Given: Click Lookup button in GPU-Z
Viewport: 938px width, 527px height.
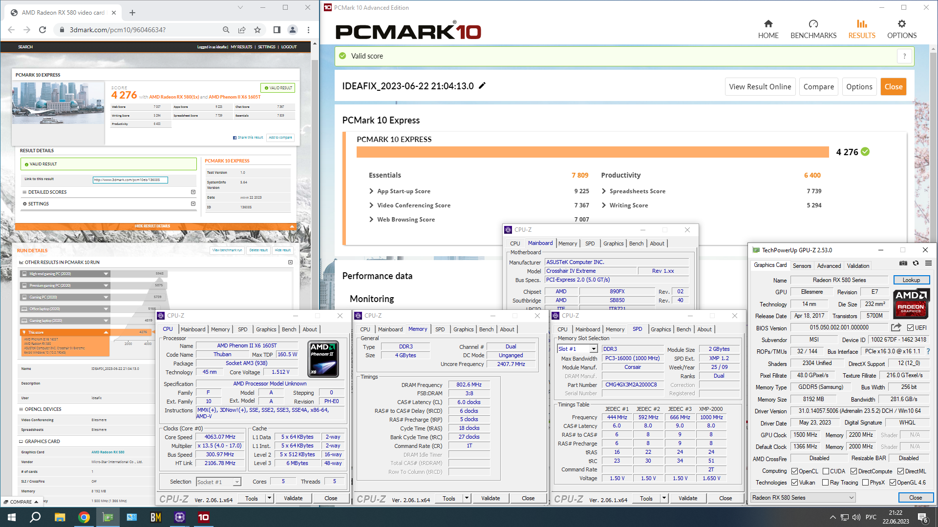Looking at the screenshot, I should (911, 280).
